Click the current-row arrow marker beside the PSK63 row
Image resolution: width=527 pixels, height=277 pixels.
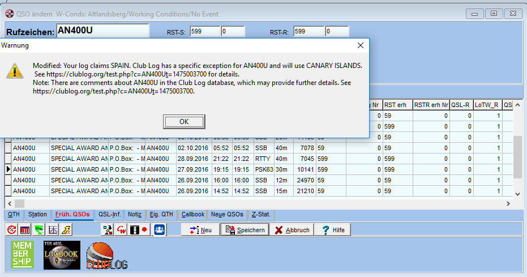8,169
